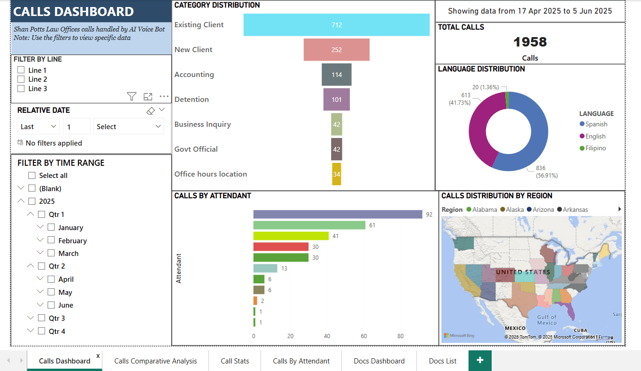
Task: Tick the Qtr 1 checkbox
Action: click(41, 214)
